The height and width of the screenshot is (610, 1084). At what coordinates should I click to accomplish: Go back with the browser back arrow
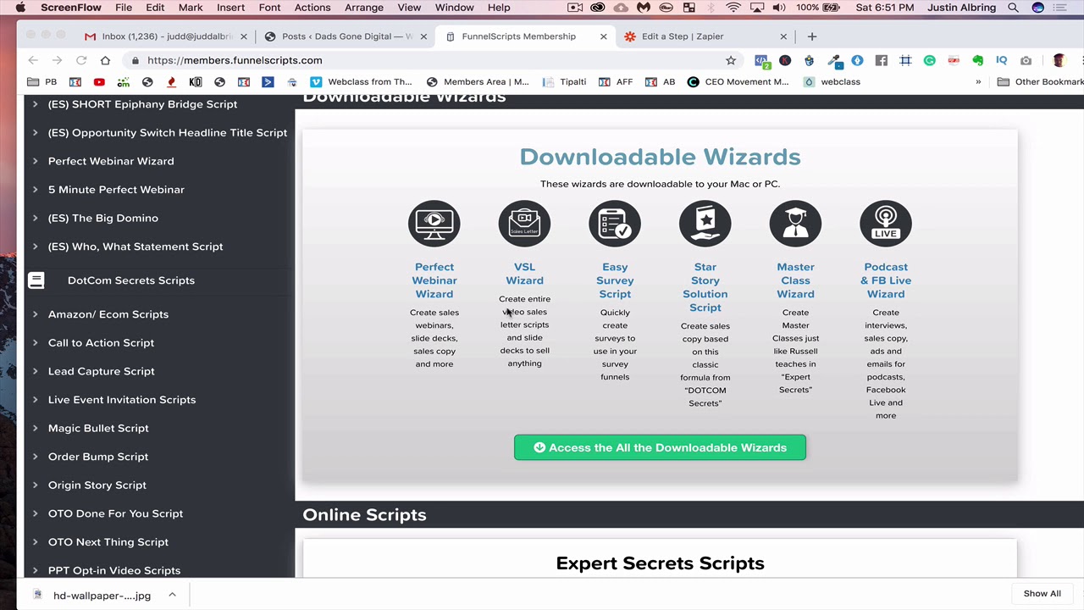(33, 60)
